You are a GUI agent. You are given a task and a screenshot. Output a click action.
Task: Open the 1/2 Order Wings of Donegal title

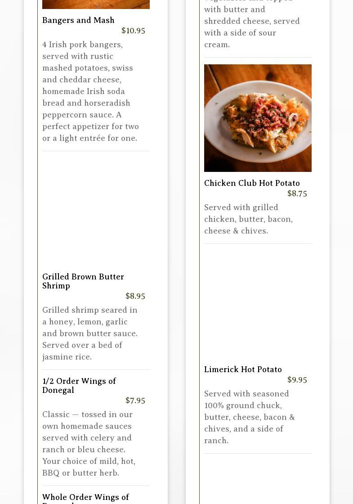click(x=79, y=386)
